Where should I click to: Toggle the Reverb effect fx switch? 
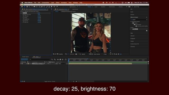(x=22, y=13)
